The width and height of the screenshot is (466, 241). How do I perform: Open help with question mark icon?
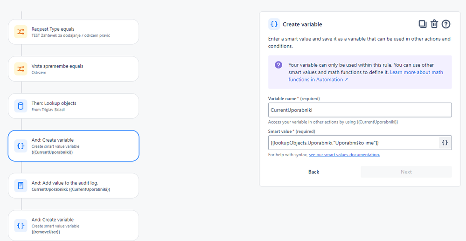coord(446,24)
